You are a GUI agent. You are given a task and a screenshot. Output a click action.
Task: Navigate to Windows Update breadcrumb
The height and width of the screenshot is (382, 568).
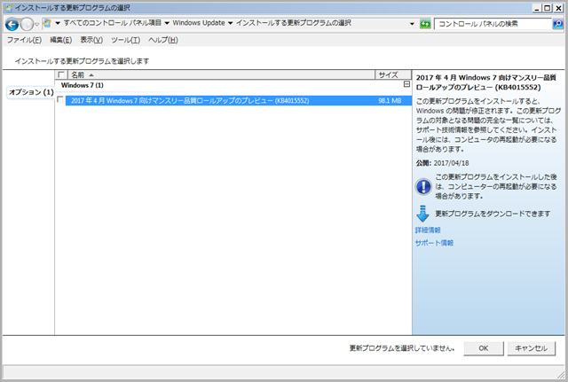(x=199, y=23)
